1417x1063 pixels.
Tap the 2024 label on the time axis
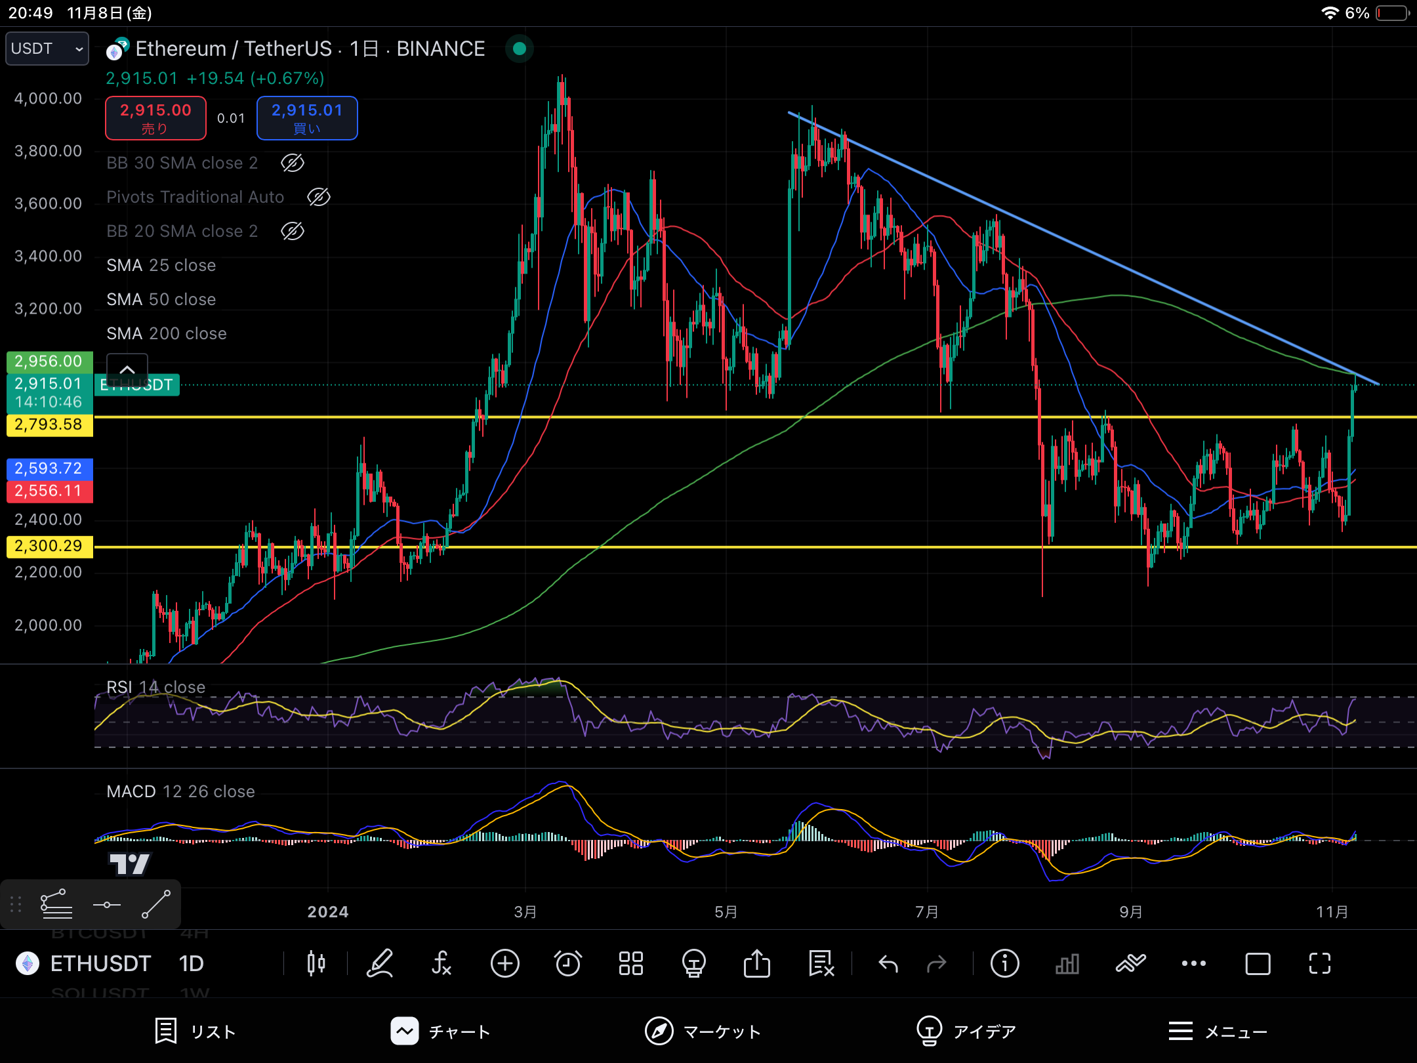(328, 912)
